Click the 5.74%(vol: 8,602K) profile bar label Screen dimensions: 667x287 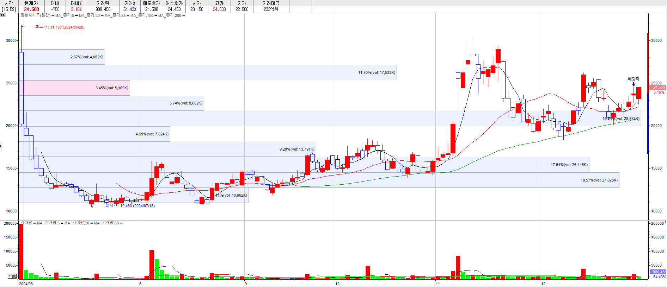pos(186,103)
